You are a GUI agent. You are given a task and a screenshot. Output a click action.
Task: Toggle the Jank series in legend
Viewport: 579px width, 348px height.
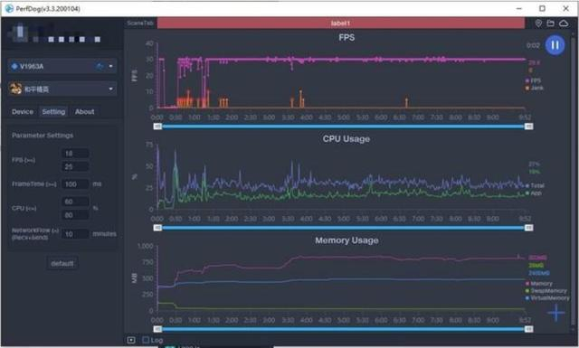coord(535,88)
